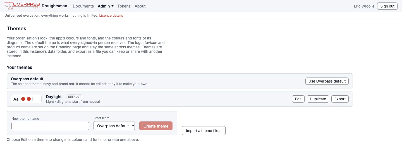
Task: Edit the Daylight theme
Action: [298, 99]
